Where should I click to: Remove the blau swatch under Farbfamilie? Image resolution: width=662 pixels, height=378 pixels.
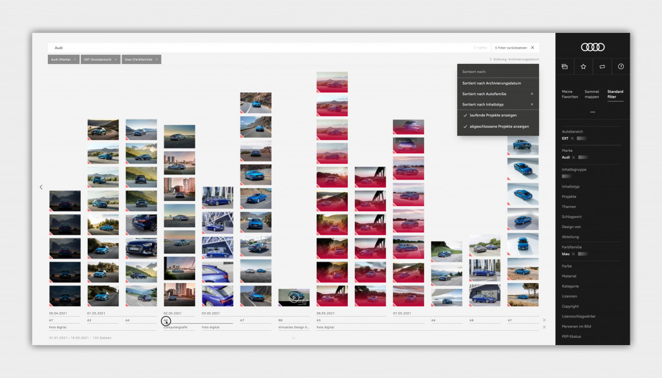pos(573,253)
